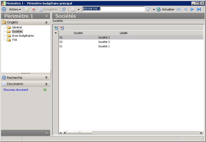Collapse the Onglets section
Screen dimensions: 206x142
point(46,22)
